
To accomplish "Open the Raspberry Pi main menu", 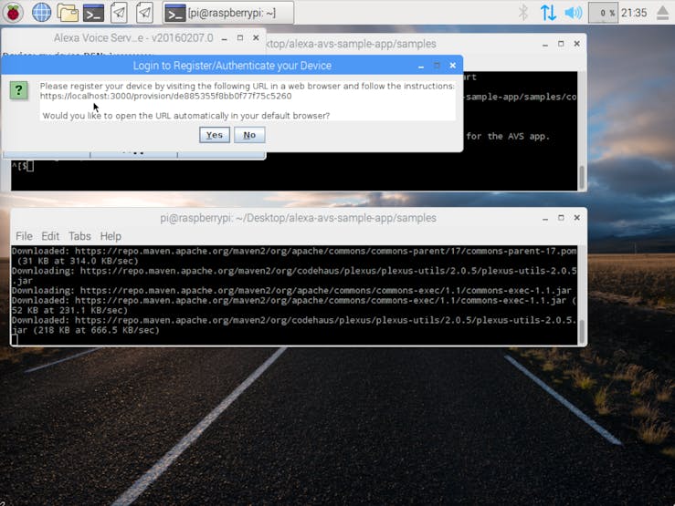I will click(13, 13).
